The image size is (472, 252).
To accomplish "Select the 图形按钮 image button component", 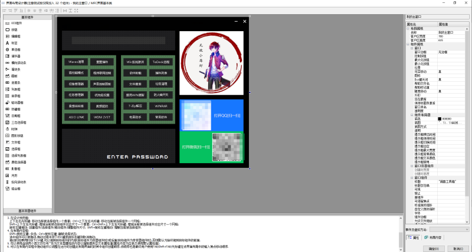I will (14, 136).
